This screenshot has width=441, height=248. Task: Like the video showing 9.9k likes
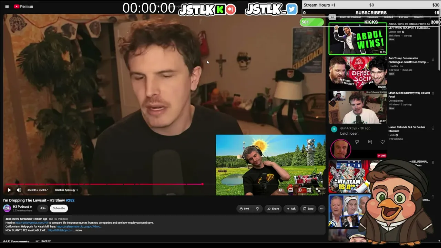click(244, 209)
